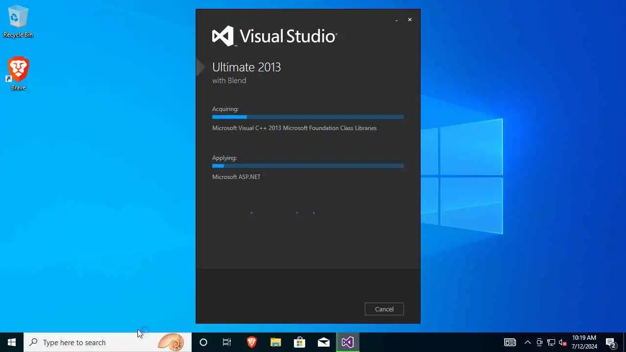
Task: Click the muted volume tray icon
Action: (x=563, y=342)
